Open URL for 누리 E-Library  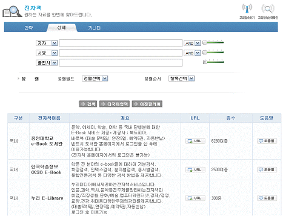point(195,198)
